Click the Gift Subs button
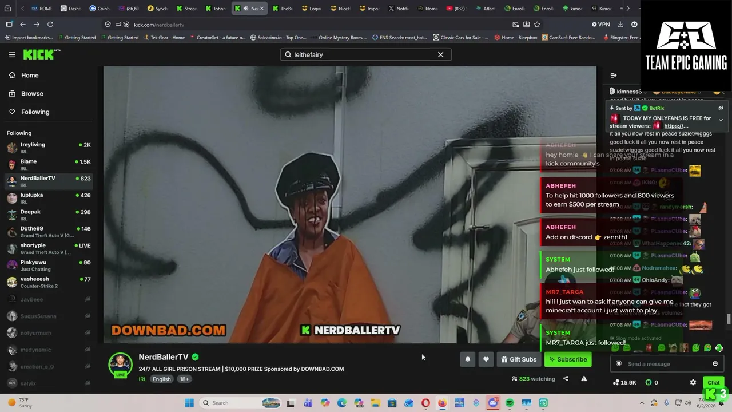Image resolution: width=732 pixels, height=412 pixels. [x=518, y=359]
